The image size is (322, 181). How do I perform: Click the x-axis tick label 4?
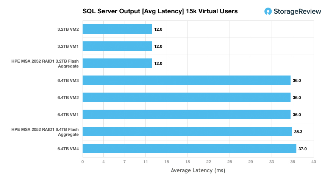click(x=103, y=162)
